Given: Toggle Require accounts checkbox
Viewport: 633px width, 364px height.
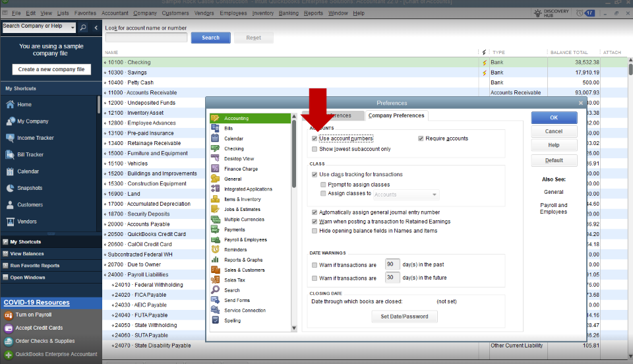Looking at the screenshot, I should point(421,138).
